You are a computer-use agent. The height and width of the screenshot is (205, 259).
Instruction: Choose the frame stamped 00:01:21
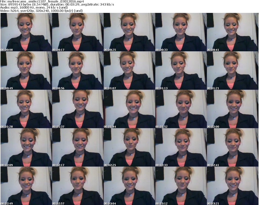(x=233, y=71)
